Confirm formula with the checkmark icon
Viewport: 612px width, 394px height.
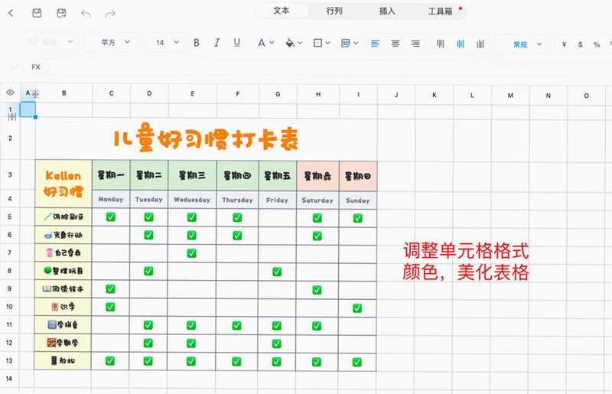coord(14,67)
